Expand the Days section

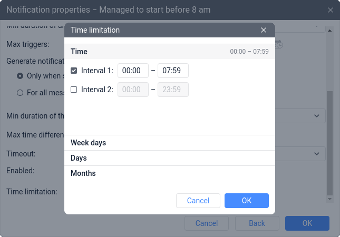click(x=170, y=158)
